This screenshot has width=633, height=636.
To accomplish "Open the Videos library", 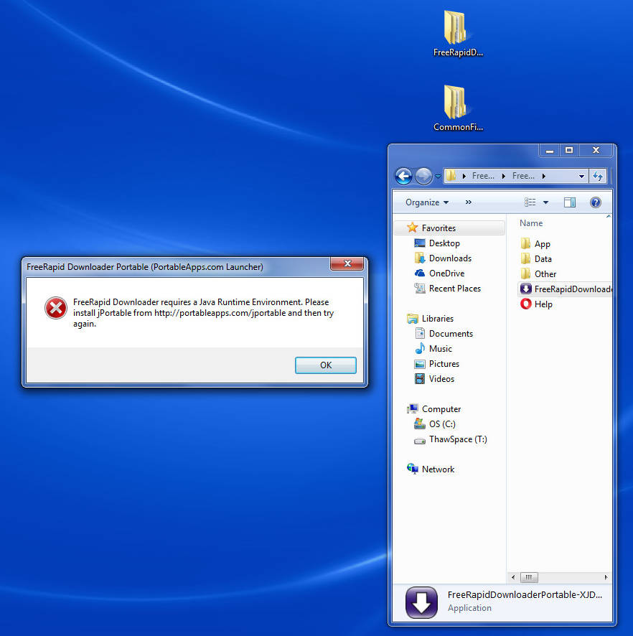I will point(441,379).
